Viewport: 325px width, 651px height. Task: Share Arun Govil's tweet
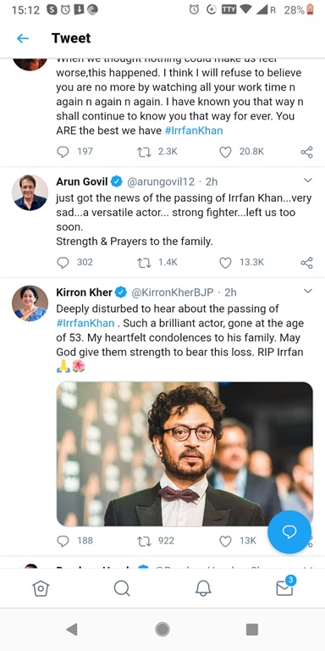(306, 263)
